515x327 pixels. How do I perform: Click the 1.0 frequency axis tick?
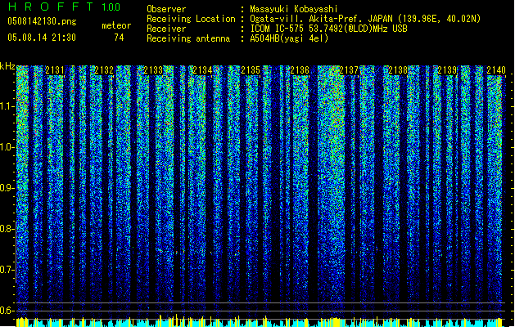click(x=7, y=147)
